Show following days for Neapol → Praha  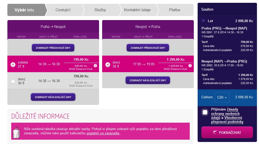tap(148, 80)
